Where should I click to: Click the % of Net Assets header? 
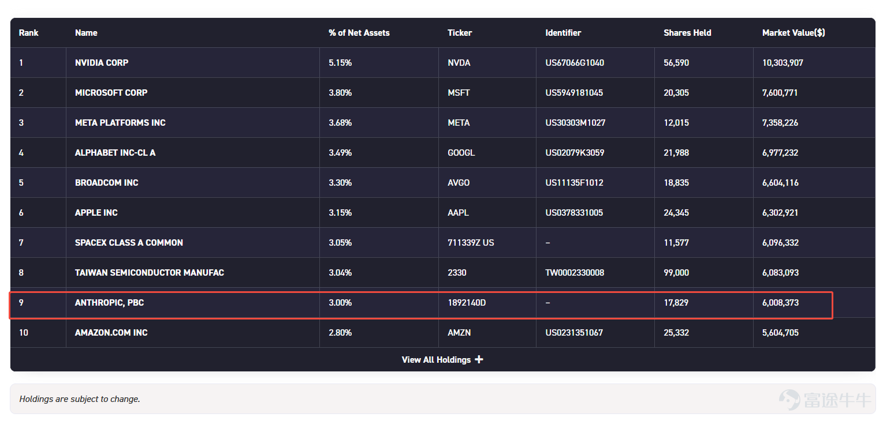[359, 33]
